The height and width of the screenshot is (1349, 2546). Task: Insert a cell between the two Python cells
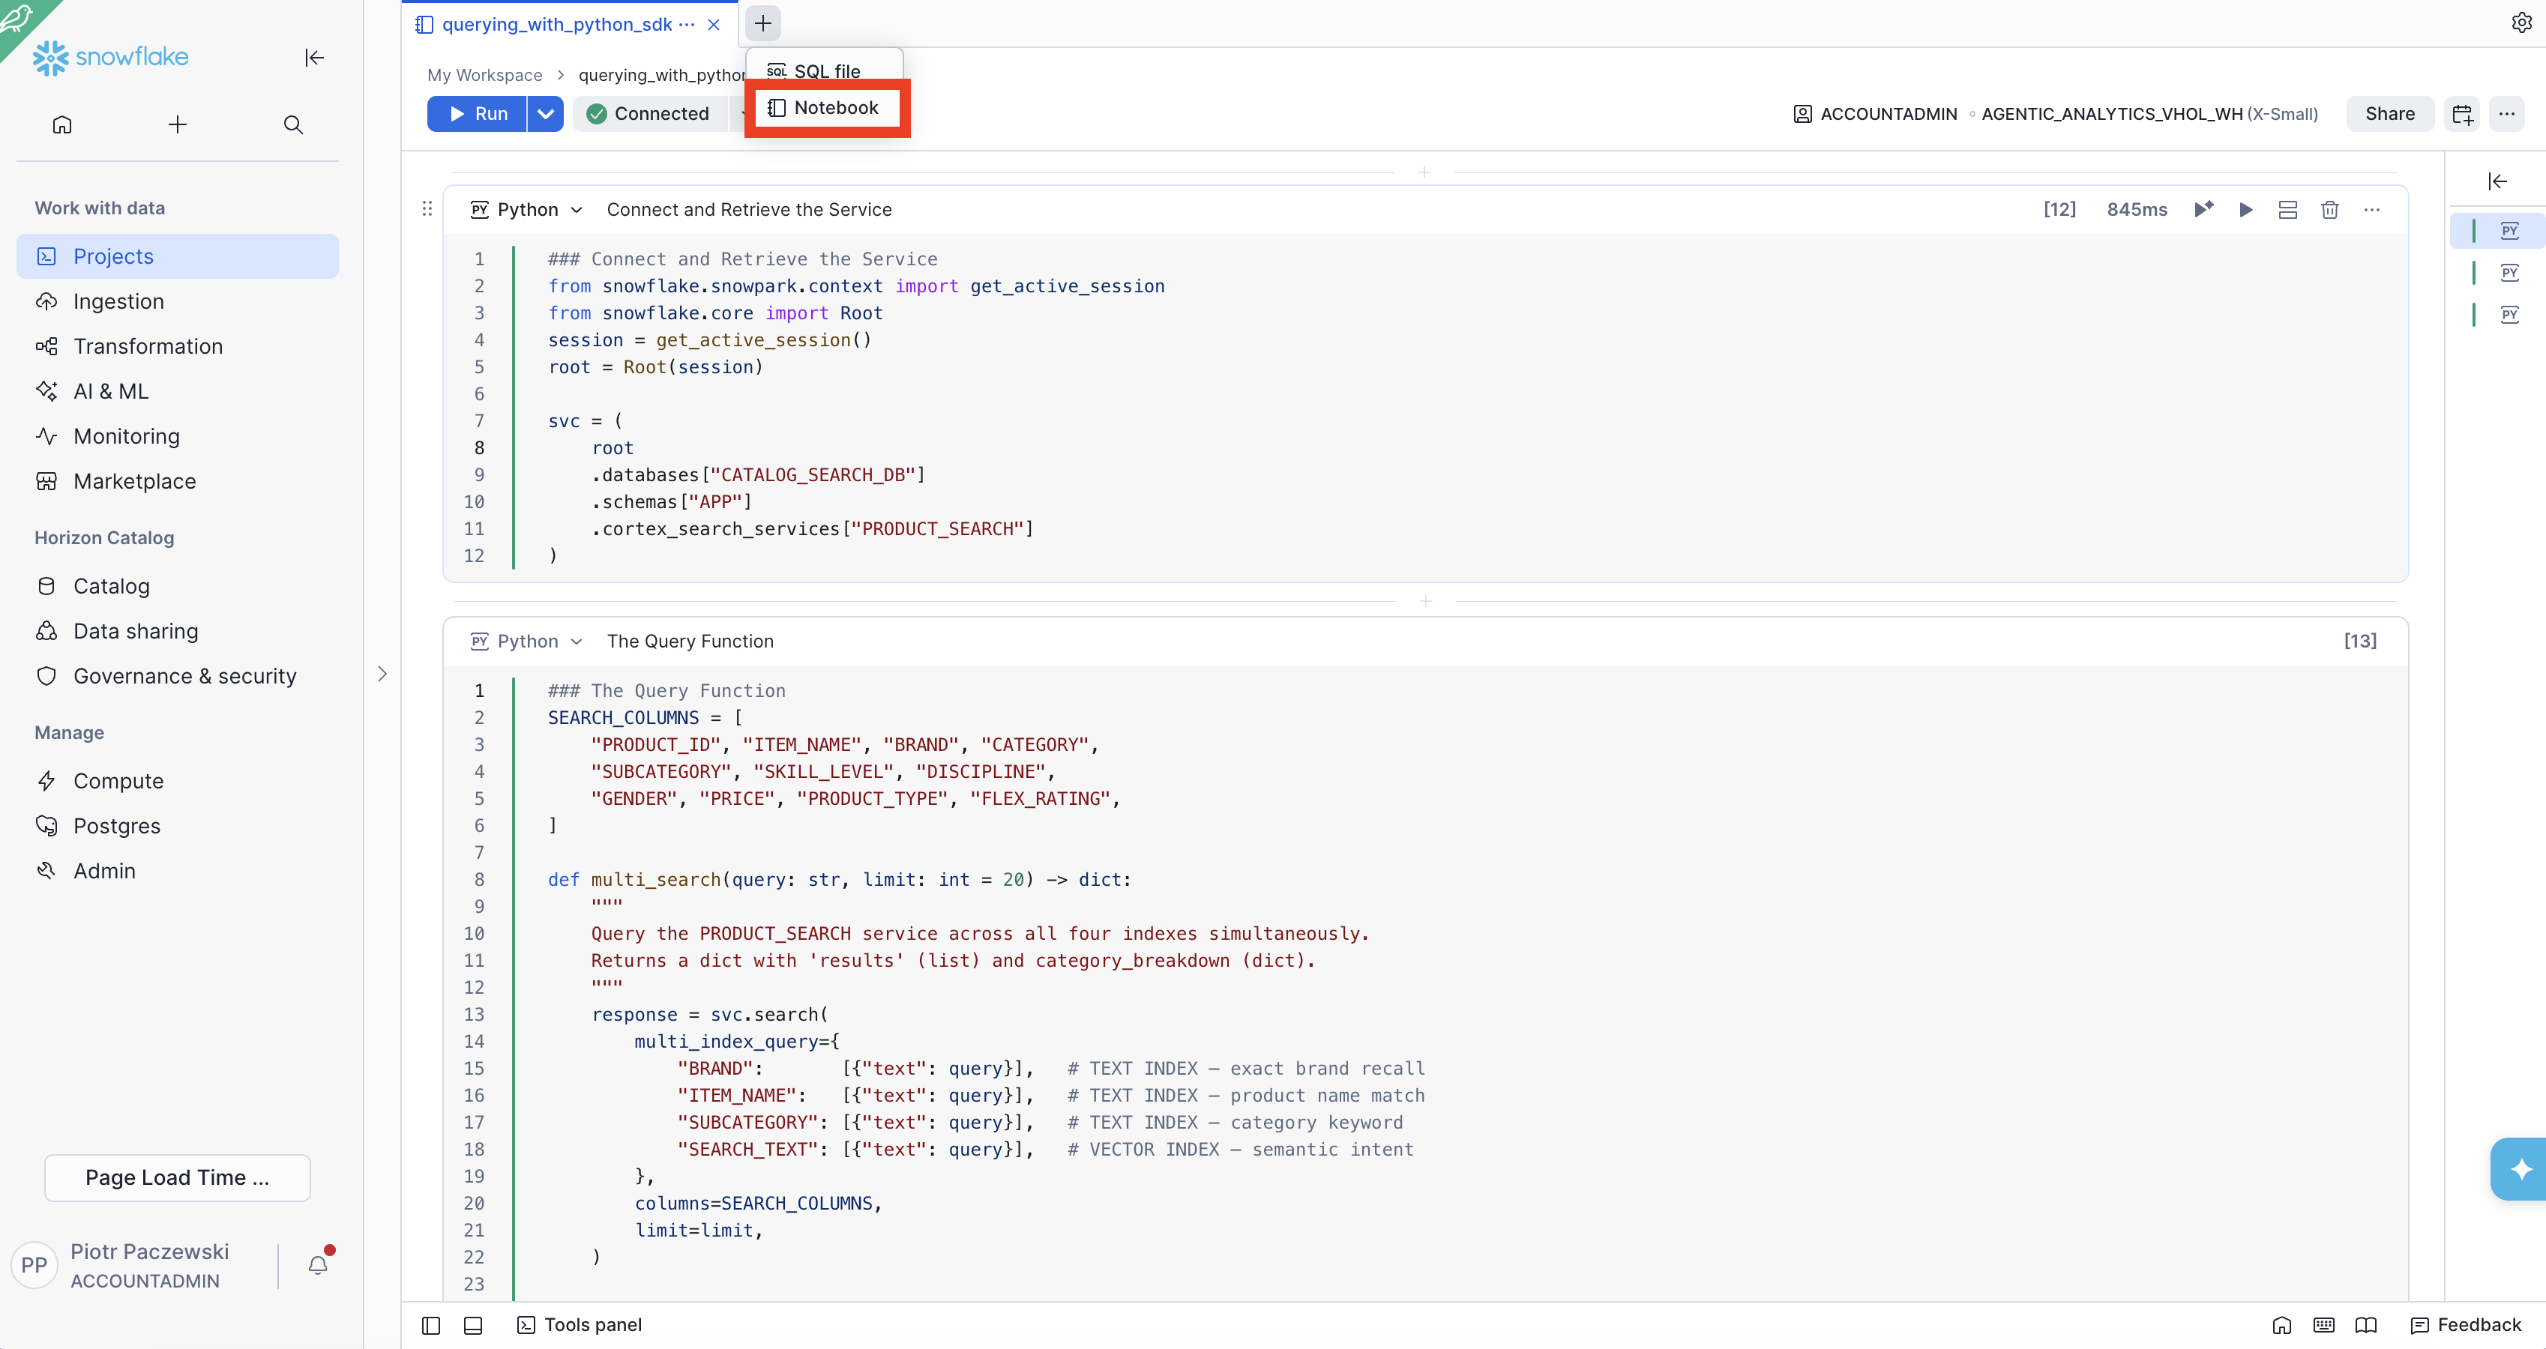pyautogui.click(x=1425, y=601)
